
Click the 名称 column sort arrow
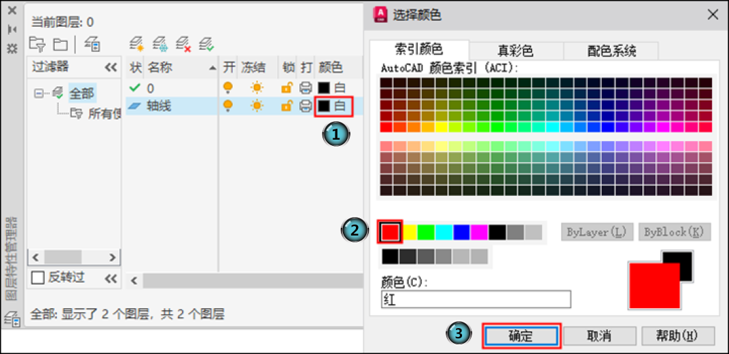[x=212, y=68]
